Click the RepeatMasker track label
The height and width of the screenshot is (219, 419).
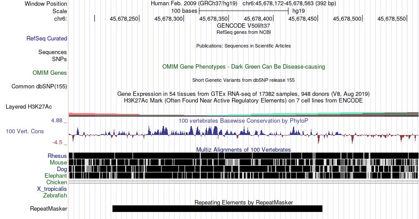[x=49, y=208]
